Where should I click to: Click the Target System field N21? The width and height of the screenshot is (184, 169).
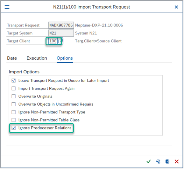[x=61, y=33]
